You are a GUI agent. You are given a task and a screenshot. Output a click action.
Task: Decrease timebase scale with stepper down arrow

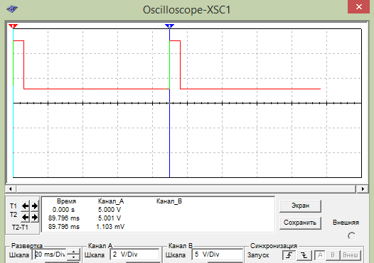coord(73,257)
